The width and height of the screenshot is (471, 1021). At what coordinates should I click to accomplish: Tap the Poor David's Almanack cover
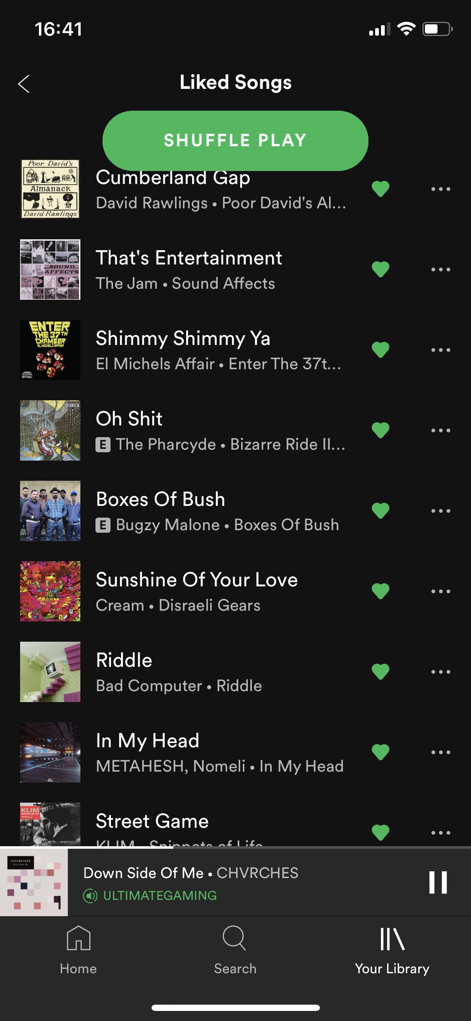coord(50,189)
